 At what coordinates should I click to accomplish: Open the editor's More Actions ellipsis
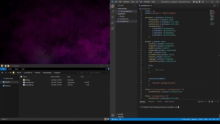click(x=217, y=6)
